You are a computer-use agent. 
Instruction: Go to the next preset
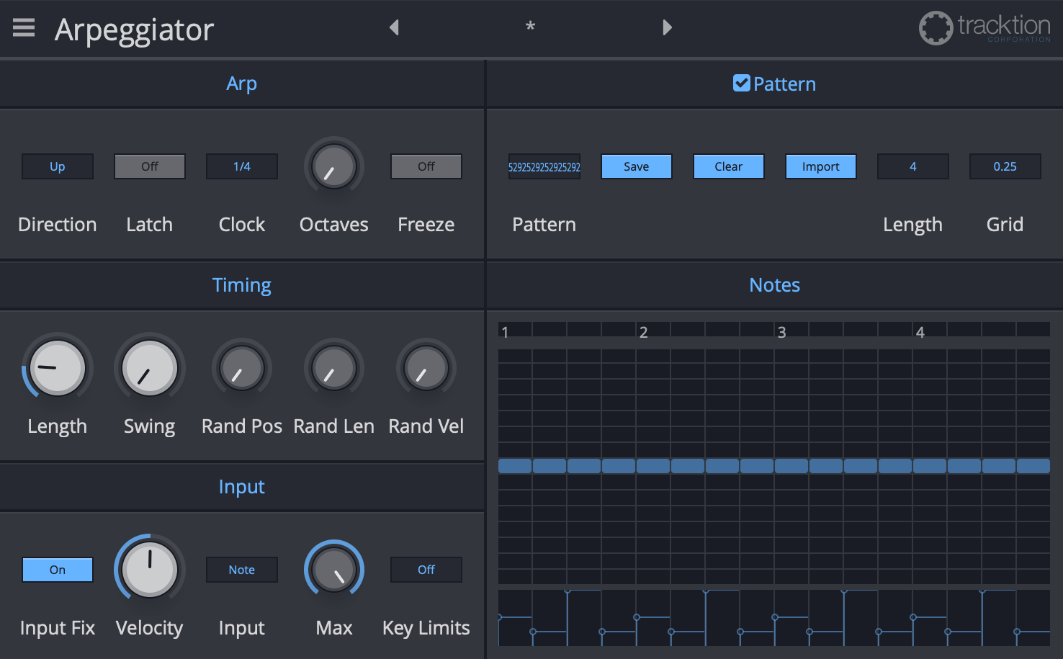(x=666, y=27)
